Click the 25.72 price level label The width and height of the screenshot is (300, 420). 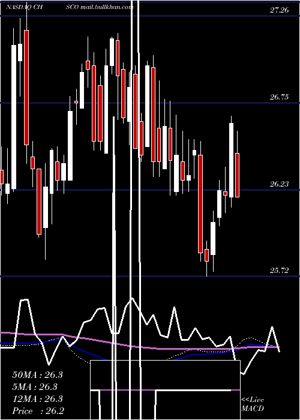tap(280, 271)
